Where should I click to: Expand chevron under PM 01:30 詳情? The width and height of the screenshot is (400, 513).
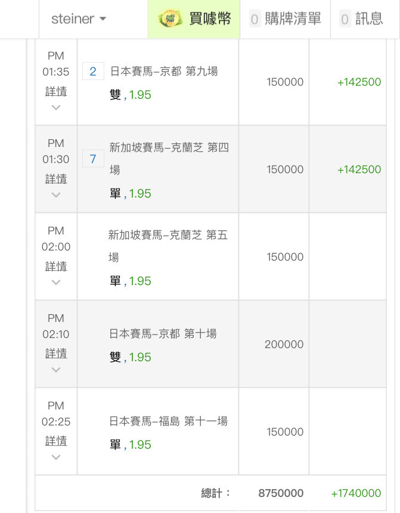coord(56,195)
